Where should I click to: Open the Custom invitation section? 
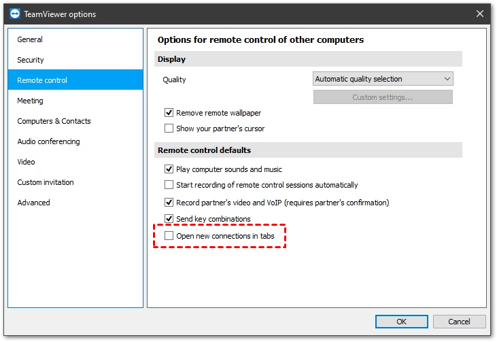tap(46, 182)
